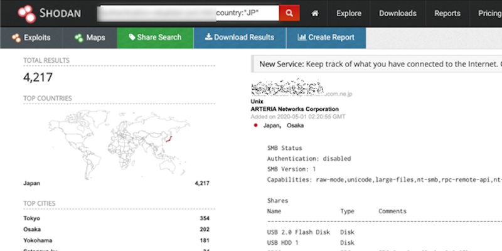This screenshot has width=502, height=251.
Task: Click the world map thumbnail
Action: (119, 144)
